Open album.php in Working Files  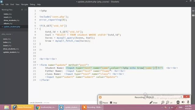tap(8, 24)
